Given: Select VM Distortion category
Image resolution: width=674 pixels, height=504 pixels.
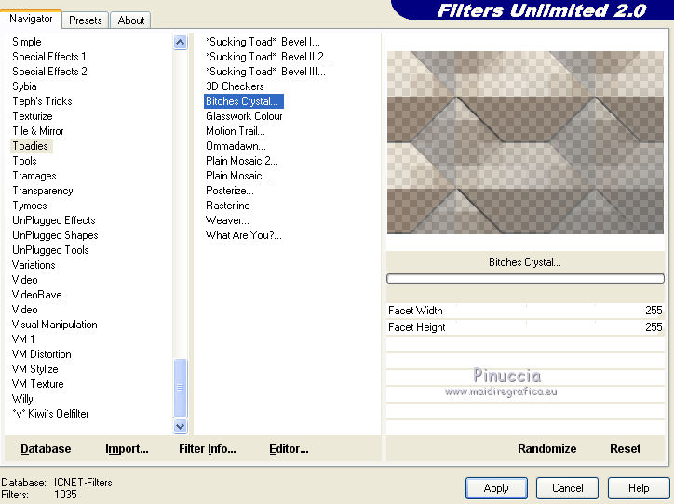Looking at the screenshot, I should pos(42,354).
